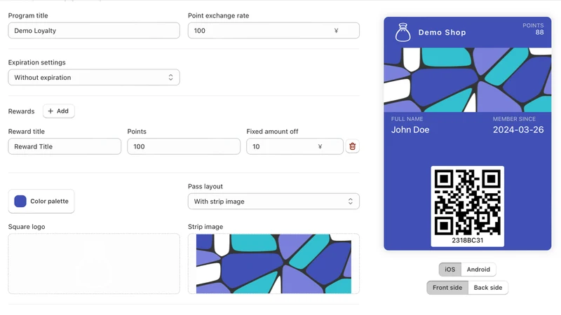The width and height of the screenshot is (561, 315).
Task: Click the Points input field
Action: (x=184, y=146)
